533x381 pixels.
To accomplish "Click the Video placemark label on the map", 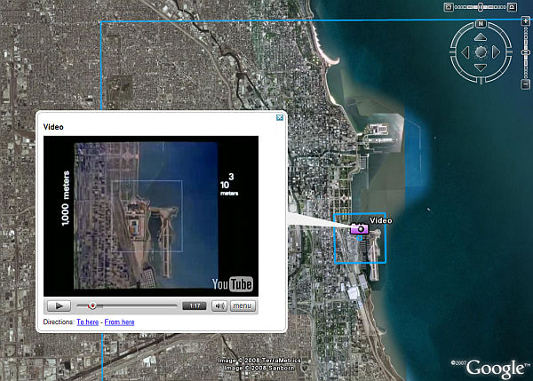I will point(381,220).
